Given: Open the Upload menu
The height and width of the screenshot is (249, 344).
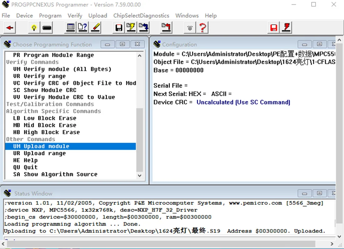Looking at the screenshot, I should point(97,16).
